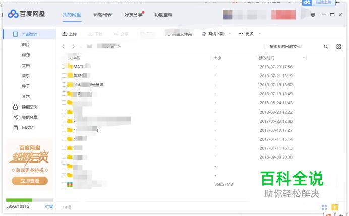Click the 2018-07-23 17:56 date cell
This screenshot has width=349, height=216.
click(x=276, y=67)
